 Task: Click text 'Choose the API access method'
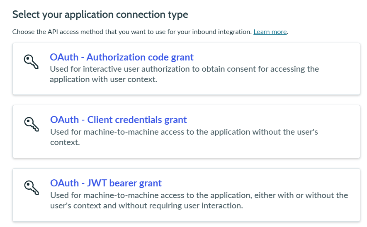pos(150,32)
